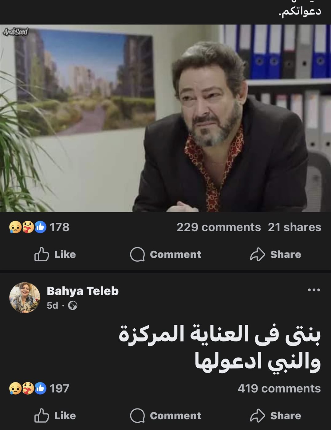331x430 pixels.
Task: Tap the comment bubble icon on first post
Action: coord(137,254)
